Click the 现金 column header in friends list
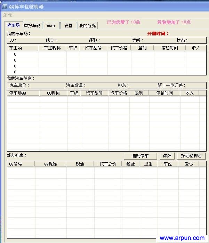This screenshot has height=243, width=209. [80, 164]
